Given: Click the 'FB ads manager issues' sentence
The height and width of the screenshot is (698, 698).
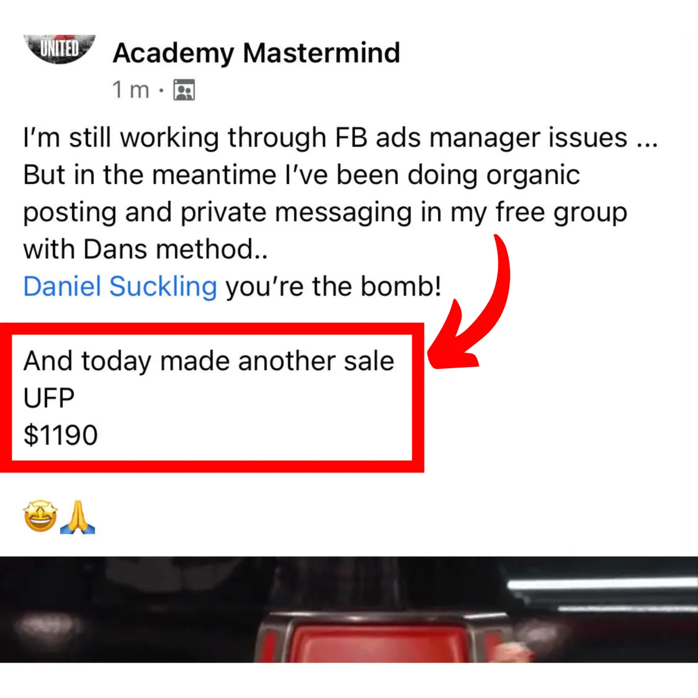Looking at the screenshot, I should click(340, 138).
